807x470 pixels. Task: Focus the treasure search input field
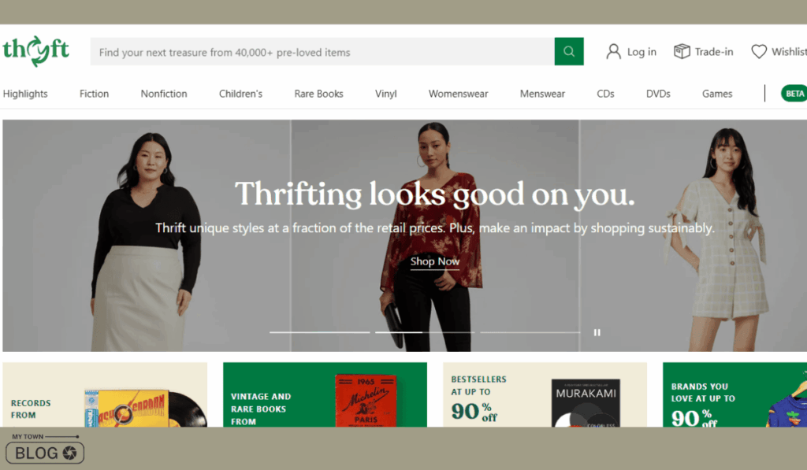(322, 51)
